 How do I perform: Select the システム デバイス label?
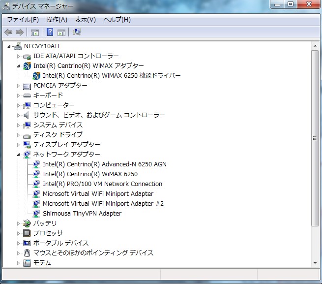(58, 125)
